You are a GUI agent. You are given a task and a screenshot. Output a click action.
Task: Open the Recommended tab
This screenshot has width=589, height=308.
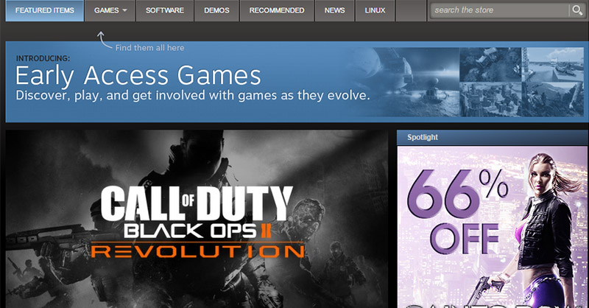[x=276, y=11]
